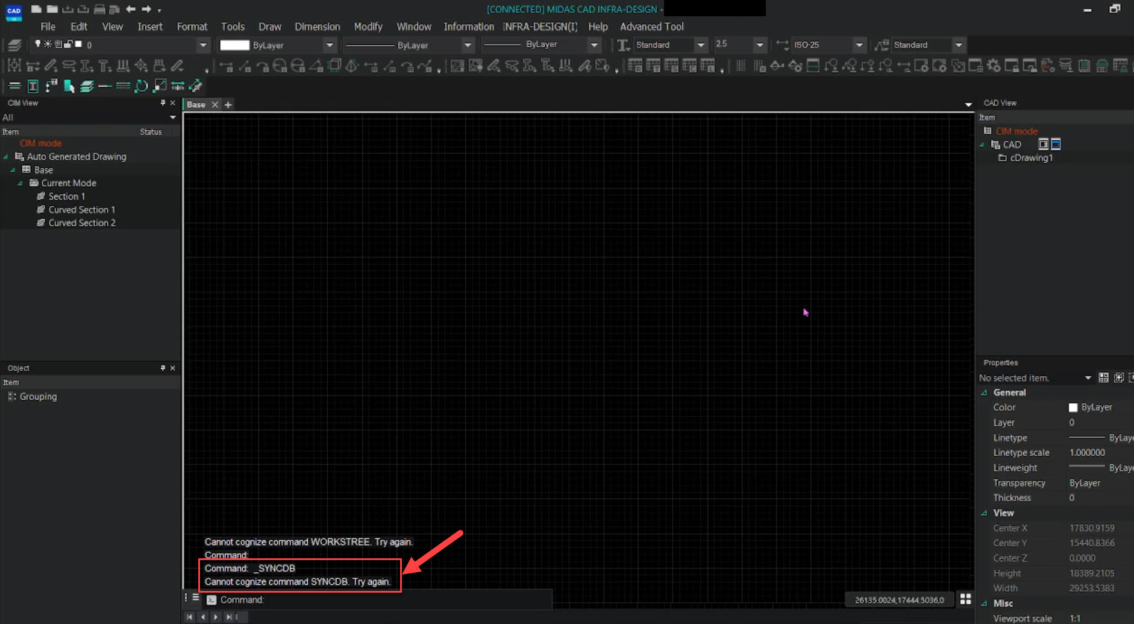Open the No selected item dropdown
Screen dimensions: 1134x624
point(1088,378)
